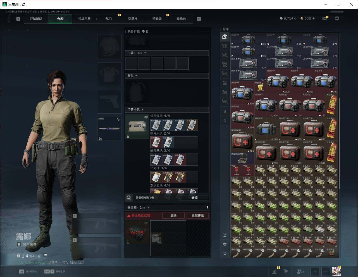Open the mail envelope icon
This screenshot has height=277, width=358.
coord(324,18)
